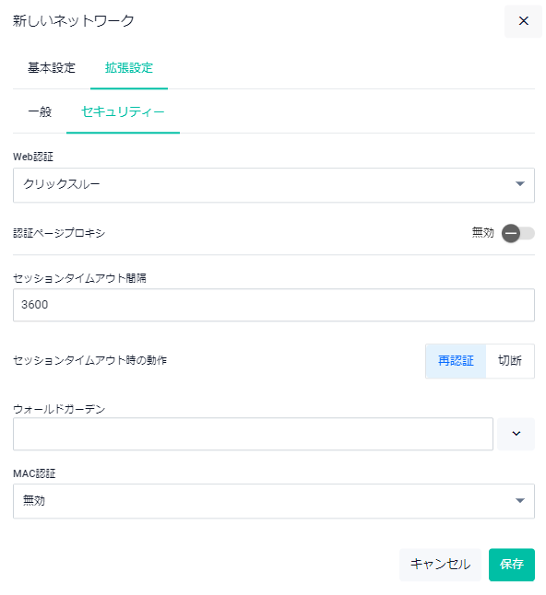This screenshot has height=595, width=546.
Task: Expand the ウォールドガーデン chevron button
Action: click(516, 433)
